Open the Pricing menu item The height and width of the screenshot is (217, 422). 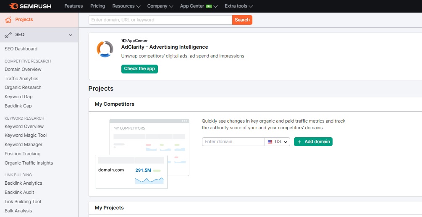click(x=97, y=6)
